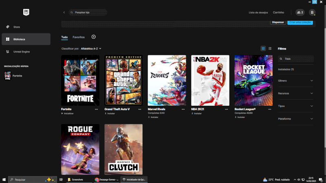Open Unreal Engine in the sidebar
The image size is (326, 183).
click(21, 52)
